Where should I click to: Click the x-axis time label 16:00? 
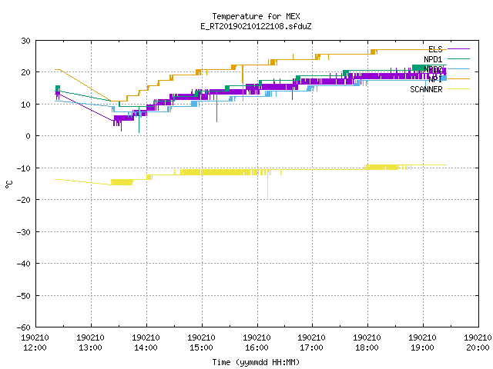click(257, 347)
